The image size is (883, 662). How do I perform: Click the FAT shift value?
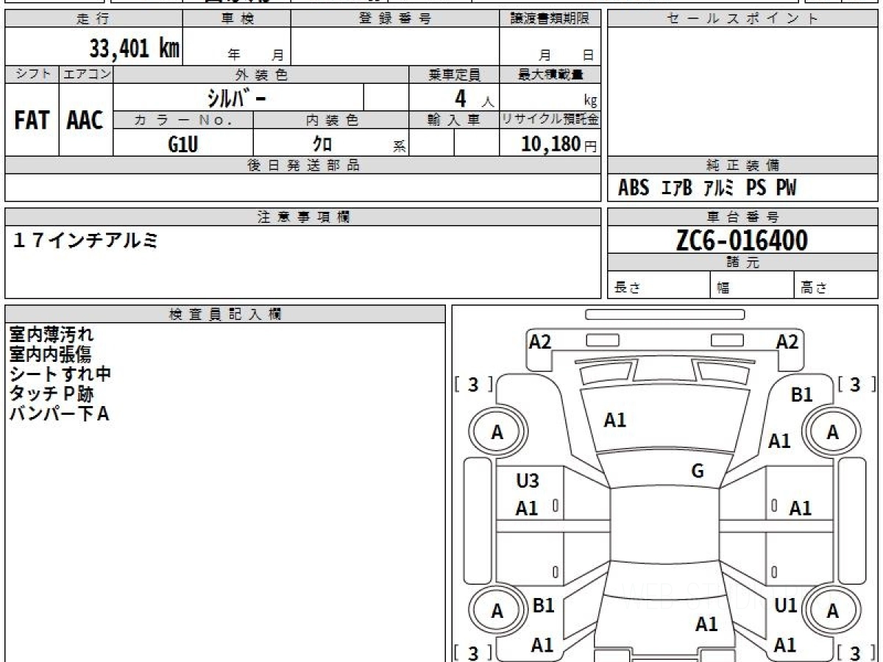[x=32, y=120]
